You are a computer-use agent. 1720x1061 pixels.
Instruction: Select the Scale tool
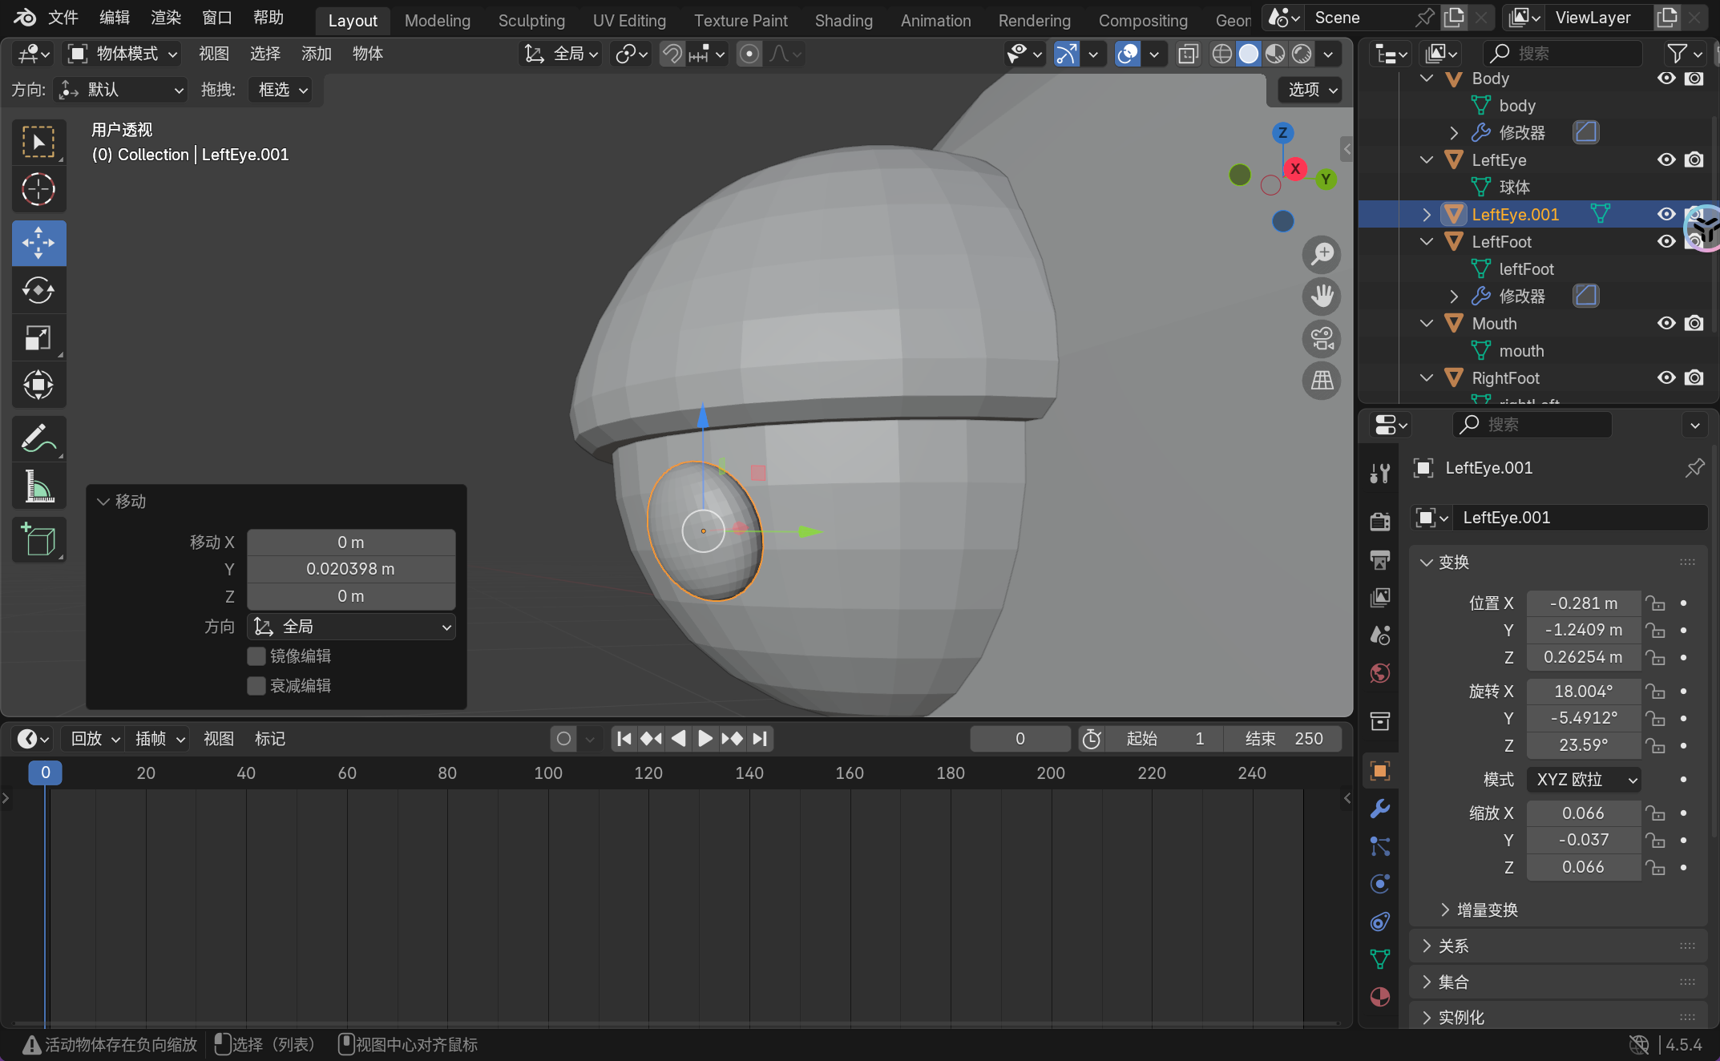pos(38,337)
